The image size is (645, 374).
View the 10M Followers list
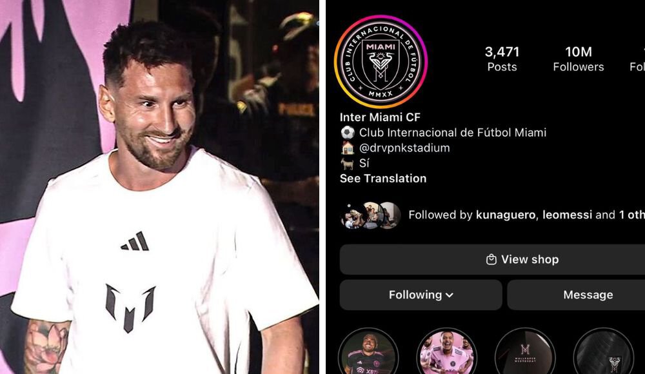579,59
